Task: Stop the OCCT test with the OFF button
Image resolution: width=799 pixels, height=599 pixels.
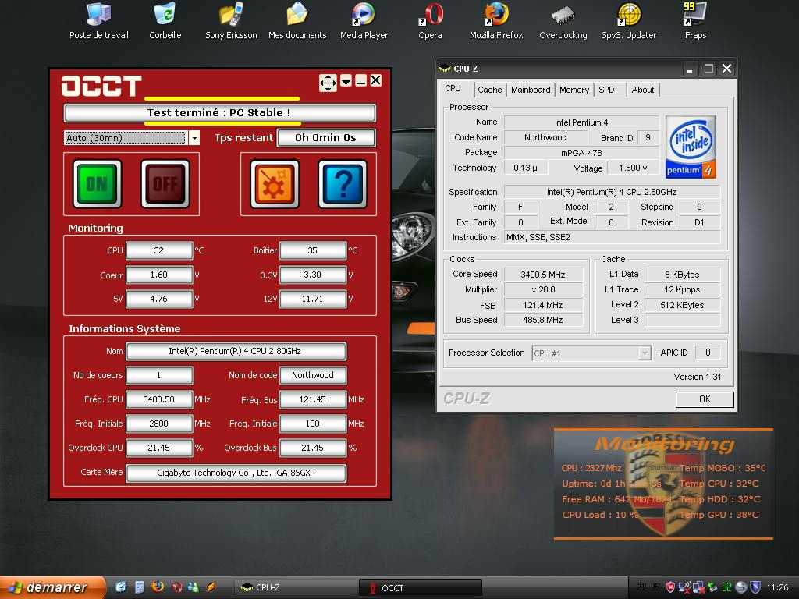Action: tap(165, 184)
